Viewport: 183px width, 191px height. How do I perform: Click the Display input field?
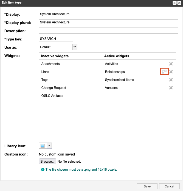[109, 14]
